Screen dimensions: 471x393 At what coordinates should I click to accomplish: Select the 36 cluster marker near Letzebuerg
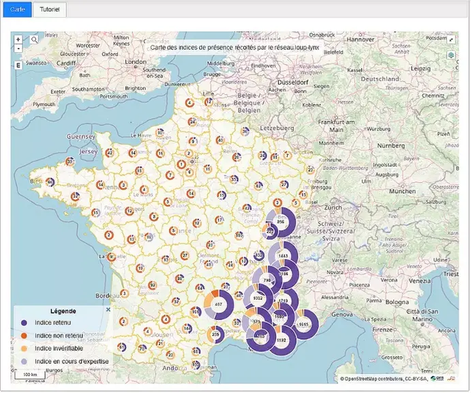pos(245,131)
